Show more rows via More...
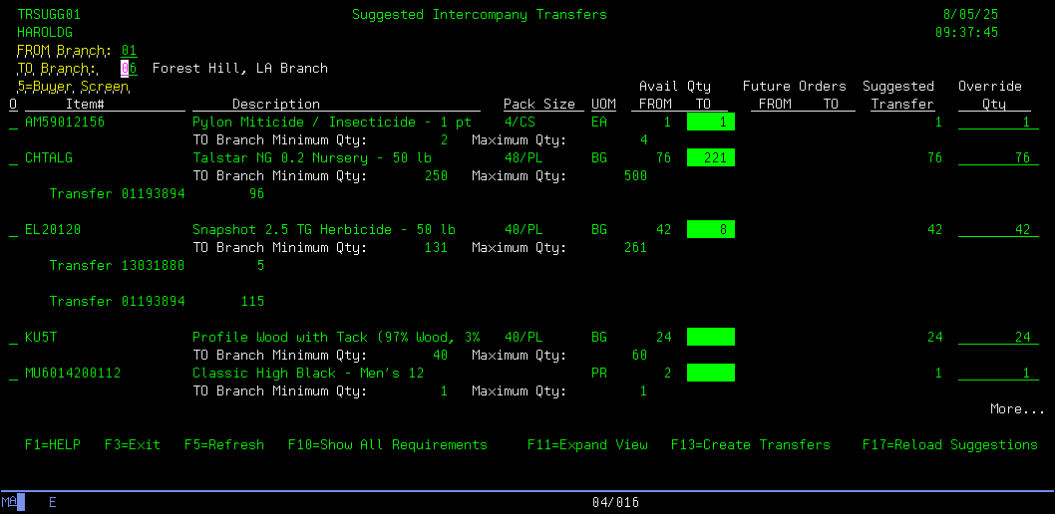Screen dimensions: 1055x514 tap(1016, 409)
